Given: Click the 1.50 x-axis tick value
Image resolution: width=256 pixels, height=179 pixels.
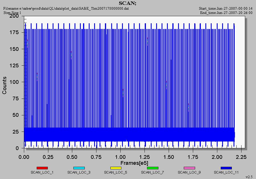Looking at the screenshot, I should pyautogui.click(x=169, y=157).
